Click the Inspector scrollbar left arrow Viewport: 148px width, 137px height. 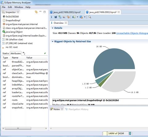pos(3,128)
